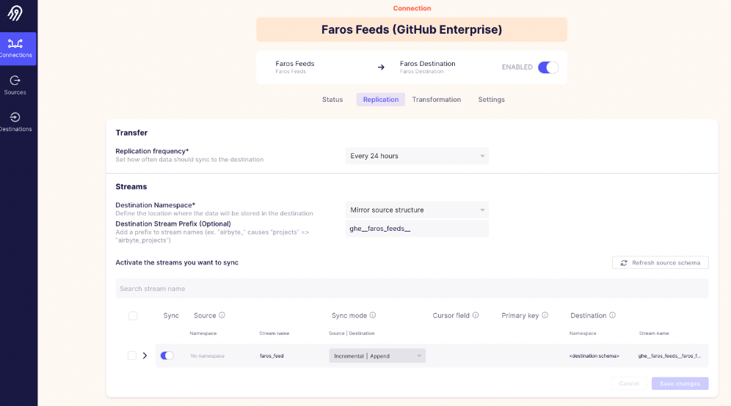Screen dimensions: 731x406
Task: Click the Cursor field info icon
Action: (476, 315)
